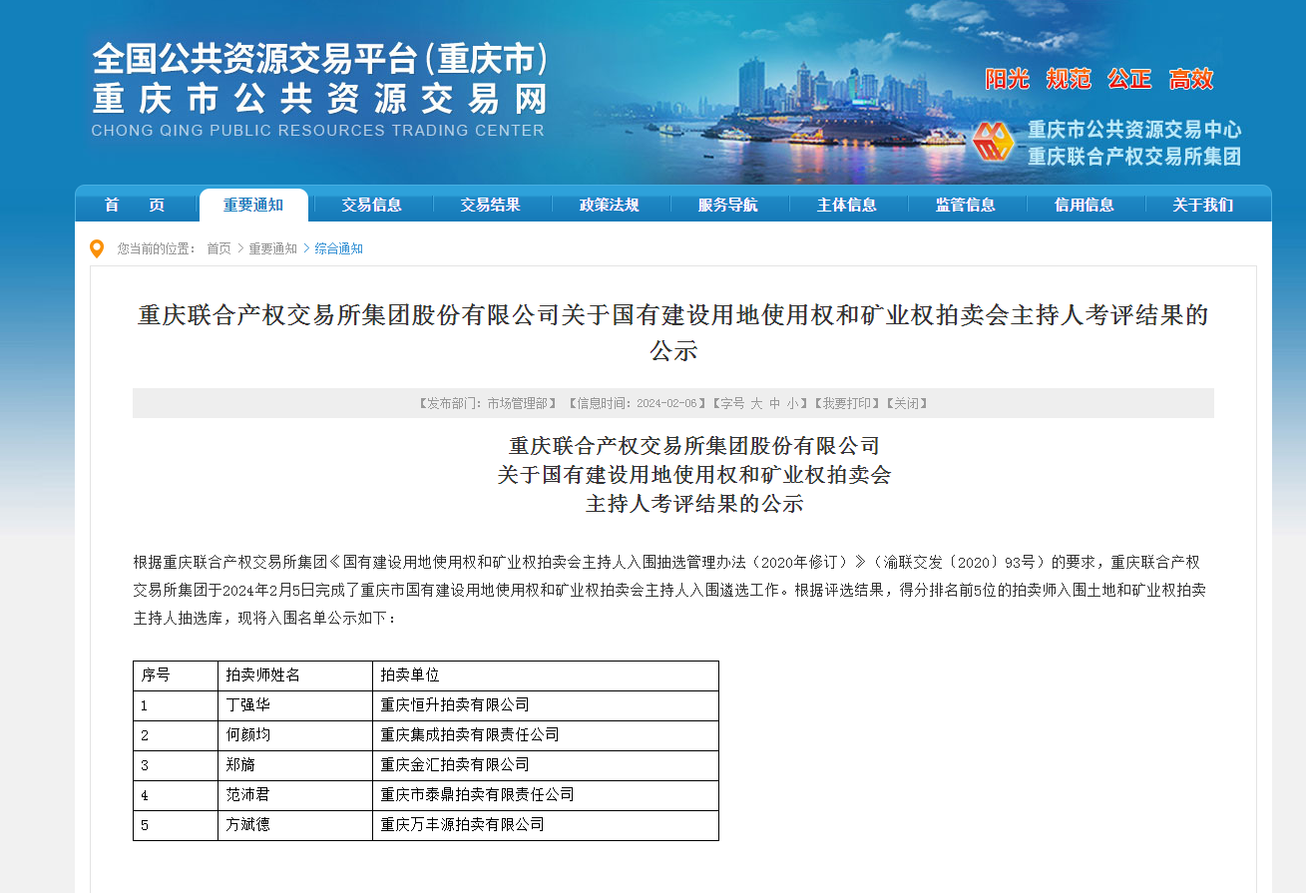
Task: Open the 关于我们 page
Action: click(1203, 206)
